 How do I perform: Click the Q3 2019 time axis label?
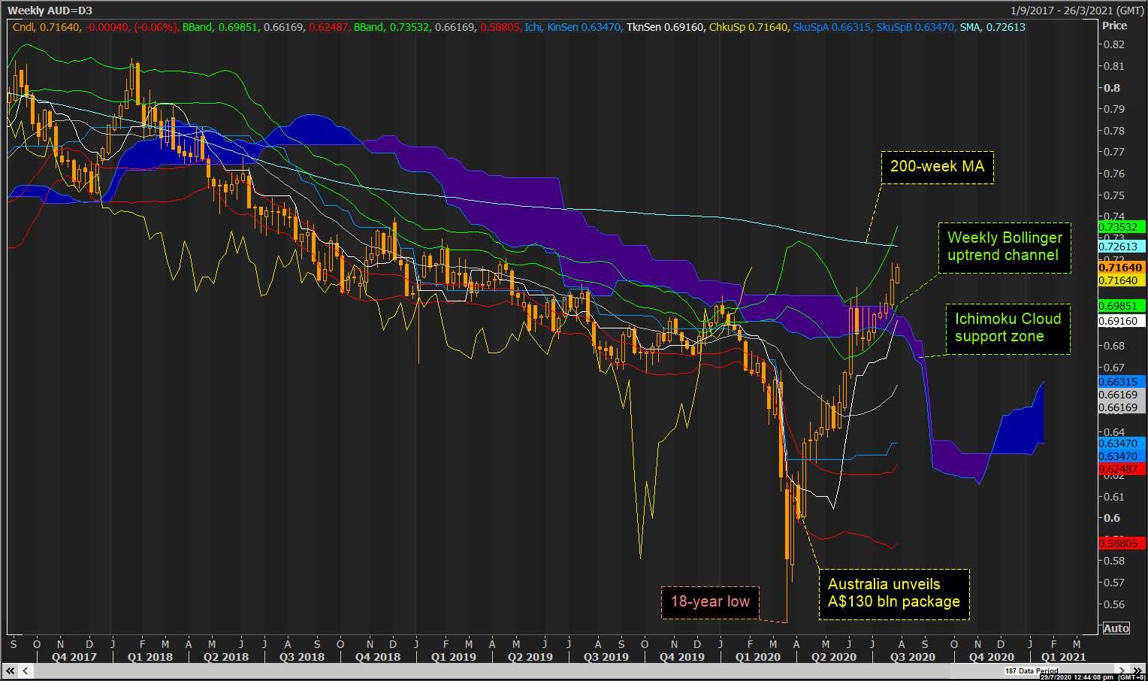pos(606,657)
